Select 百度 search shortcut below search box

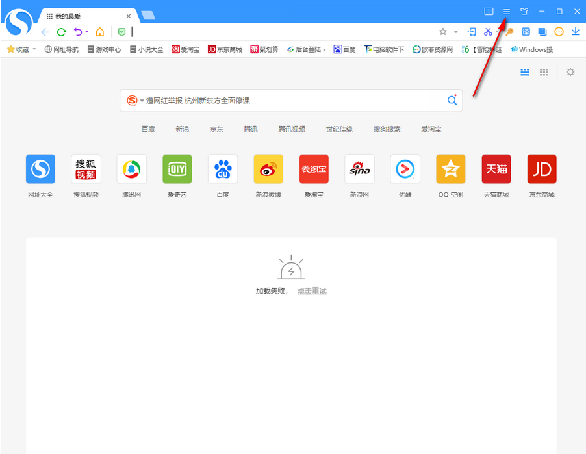[x=148, y=129]
